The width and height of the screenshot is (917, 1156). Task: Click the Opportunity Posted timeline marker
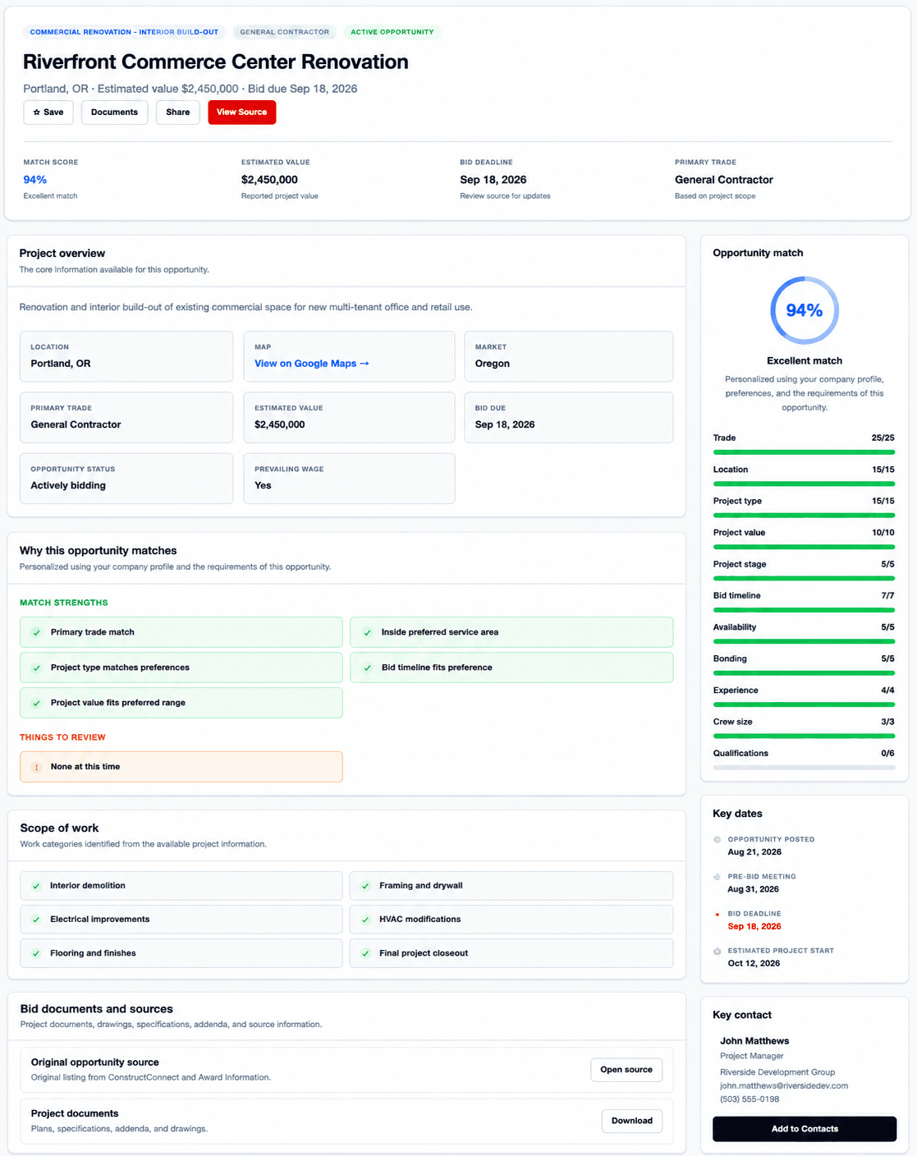point(718,840)
